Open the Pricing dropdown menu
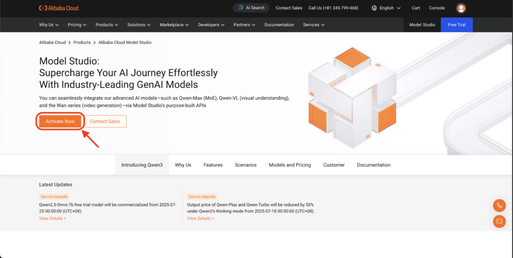This screenshot has height=258, width=513. tap(77, 25)
